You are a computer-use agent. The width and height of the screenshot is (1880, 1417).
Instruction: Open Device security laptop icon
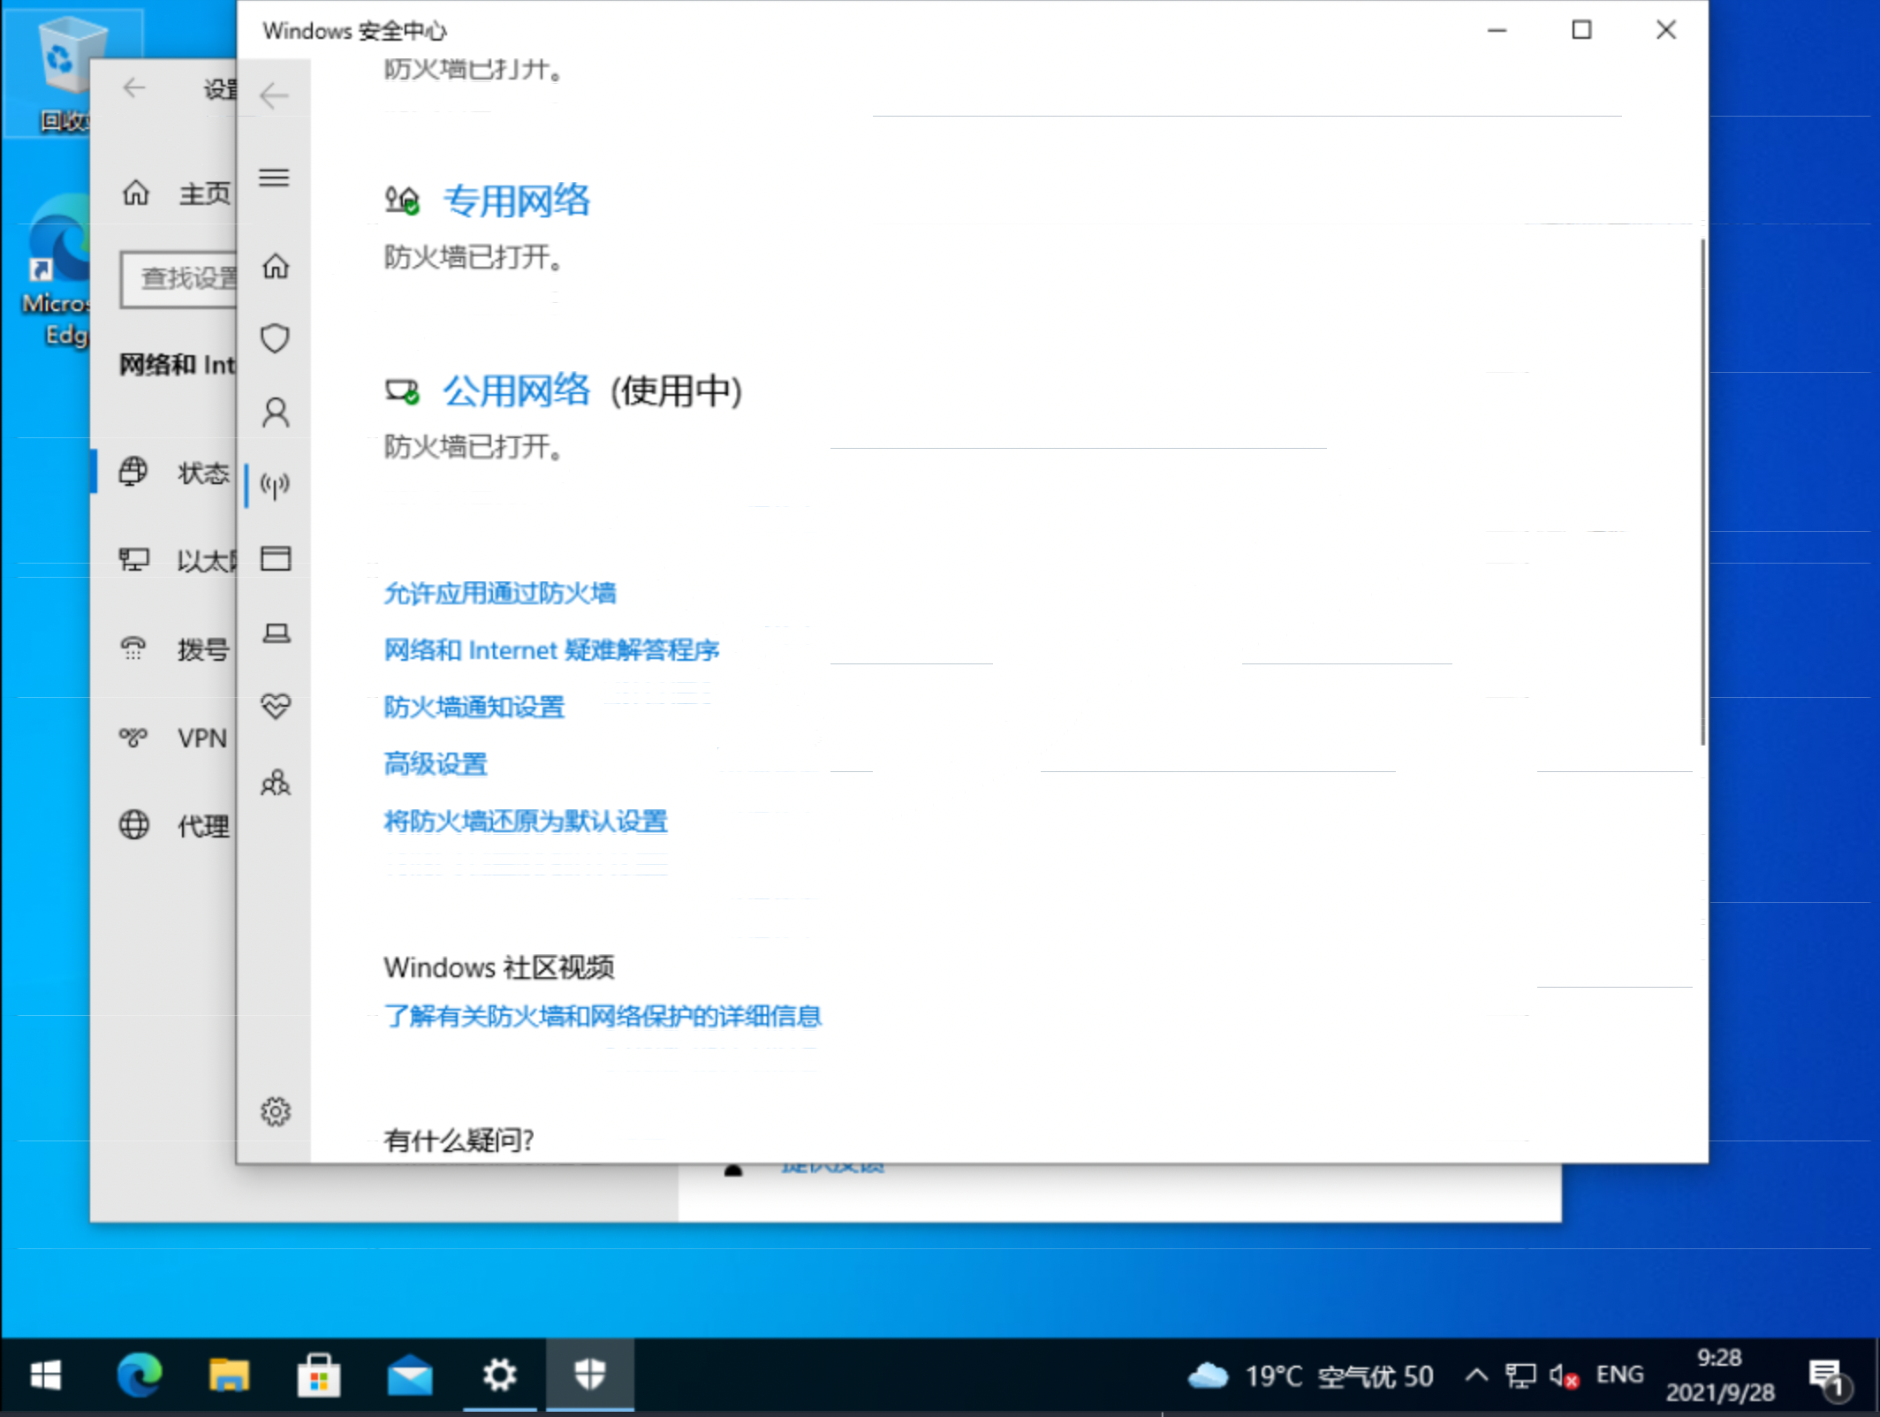tap(275, 633)
